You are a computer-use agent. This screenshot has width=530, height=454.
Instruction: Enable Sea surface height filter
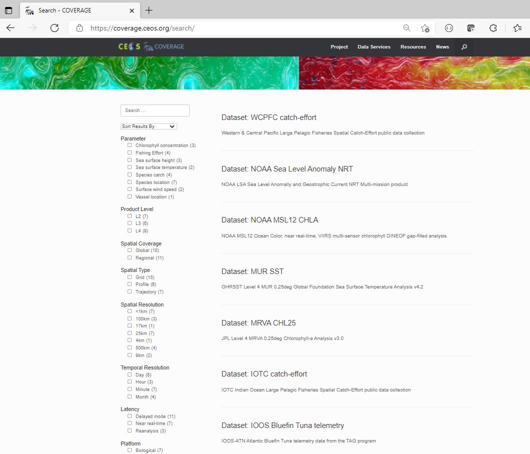coord(130,160)
